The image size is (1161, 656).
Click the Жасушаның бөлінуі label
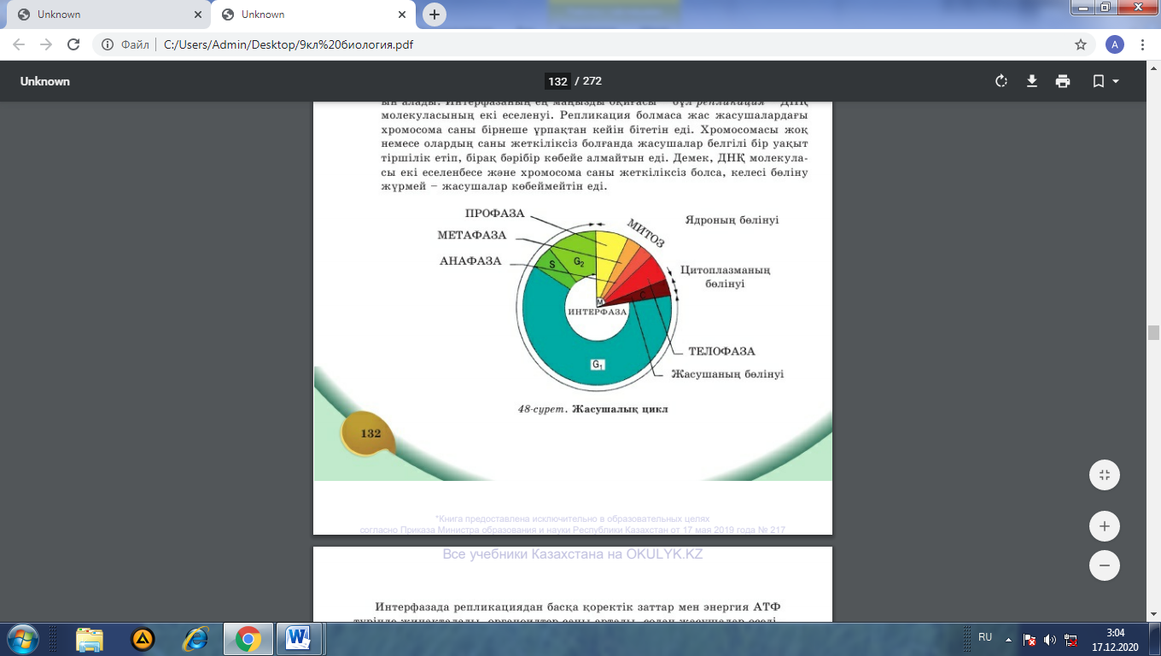(x=727, y=374)
